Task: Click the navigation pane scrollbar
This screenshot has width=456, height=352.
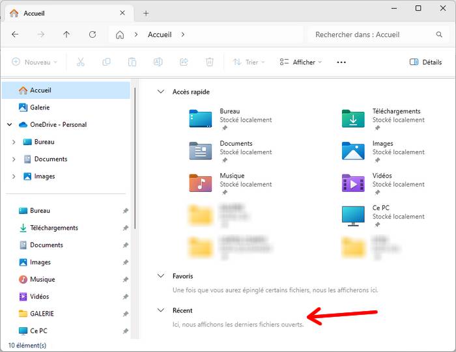Action: click(x=135, y=158)
